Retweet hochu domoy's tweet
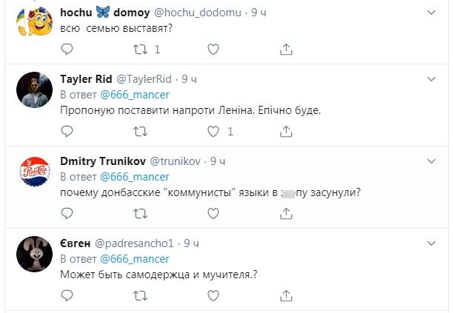The image size is (454, 313). pyautogui.click(x=138, y=49)
